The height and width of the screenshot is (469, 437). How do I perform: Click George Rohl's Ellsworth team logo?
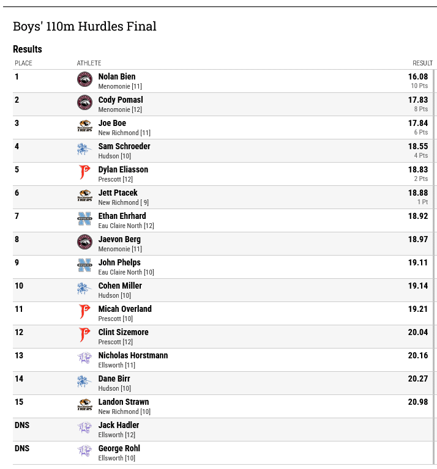(84, 451)
